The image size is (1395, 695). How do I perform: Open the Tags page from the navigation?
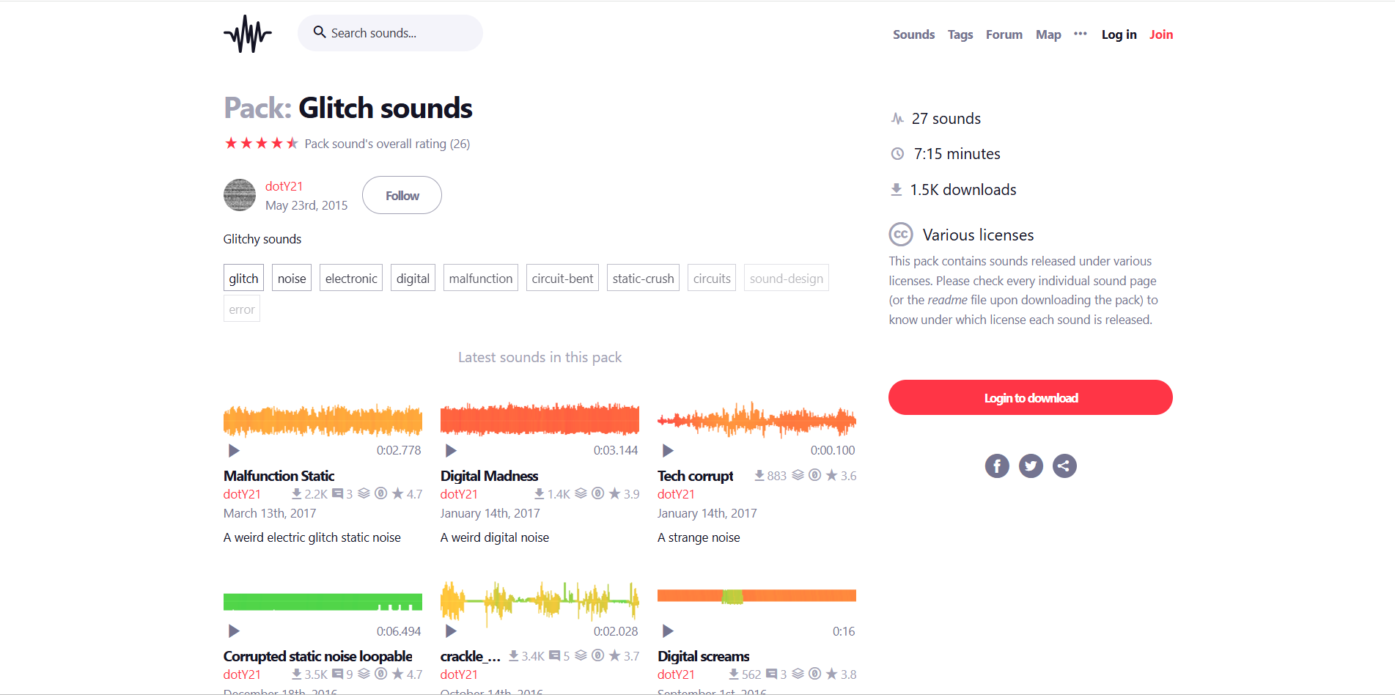click(x=960, y=34)
